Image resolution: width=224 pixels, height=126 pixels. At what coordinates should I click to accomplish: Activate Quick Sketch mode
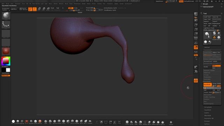(23, 9)
